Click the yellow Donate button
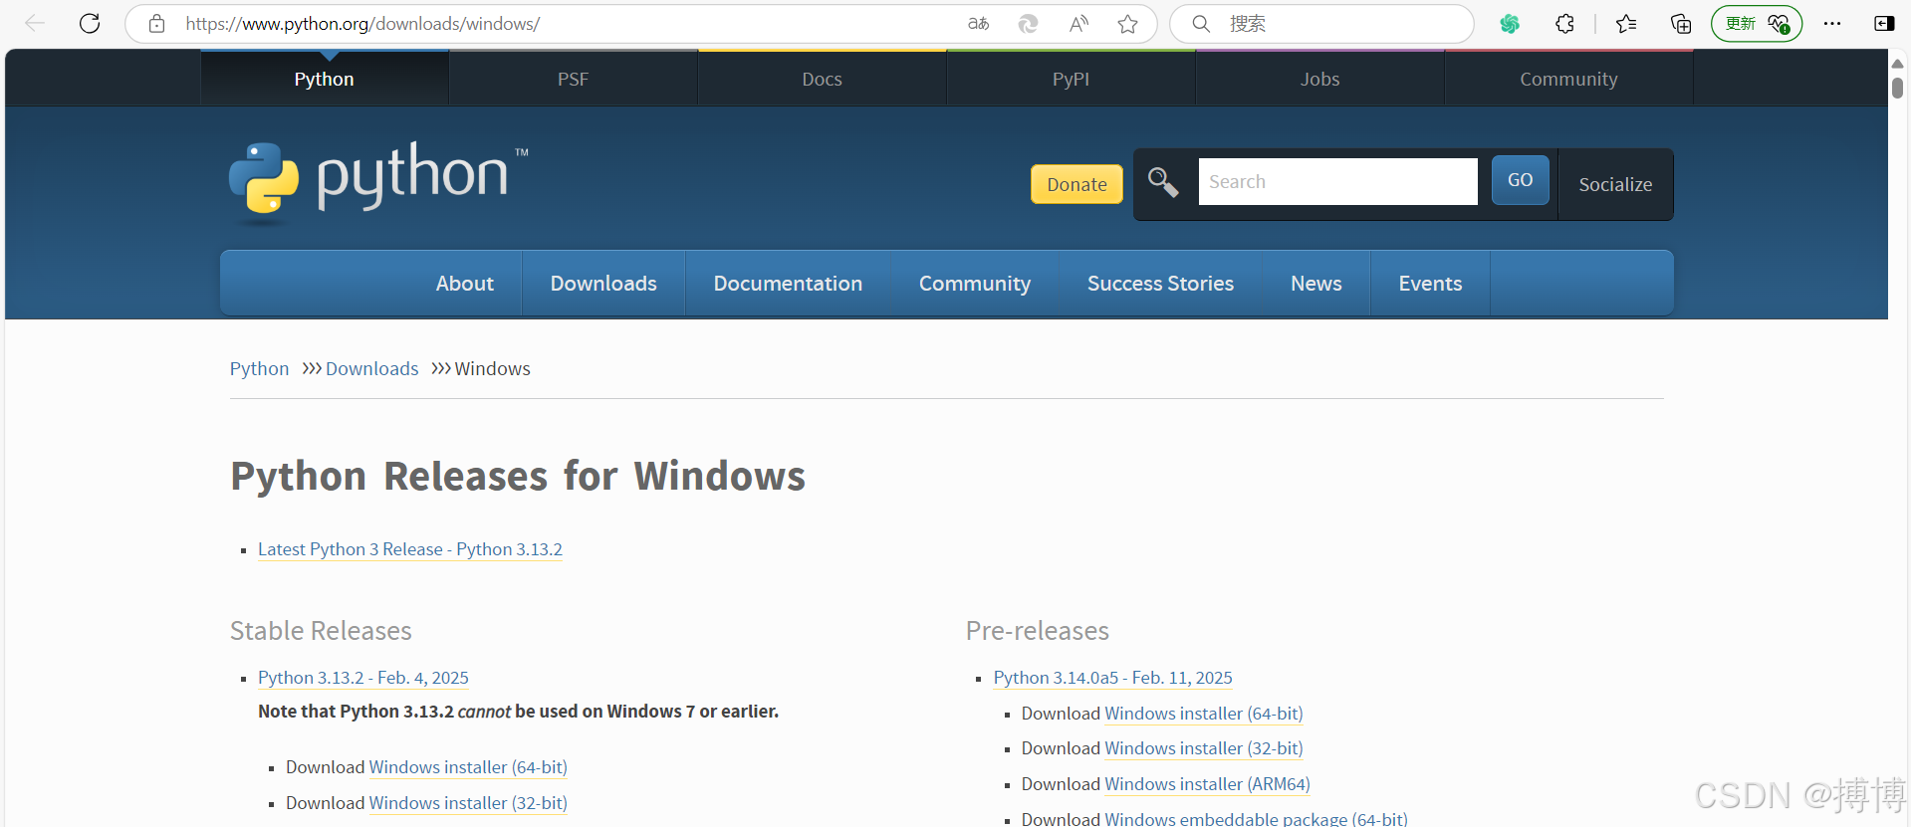Screen dimensions: 1911x827 coord(1076,184)
